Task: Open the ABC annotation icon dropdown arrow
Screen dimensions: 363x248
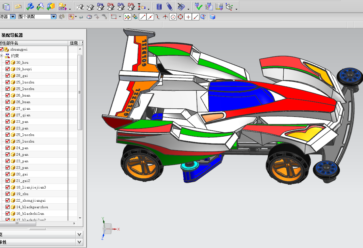Action: (70, 9)
